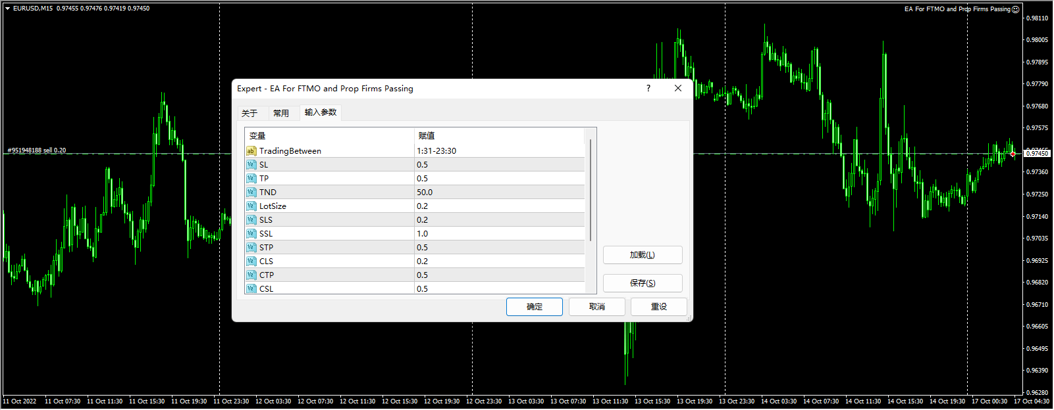
Task: Click 加载(L) to load parameters
Action: tap(643, 255)
